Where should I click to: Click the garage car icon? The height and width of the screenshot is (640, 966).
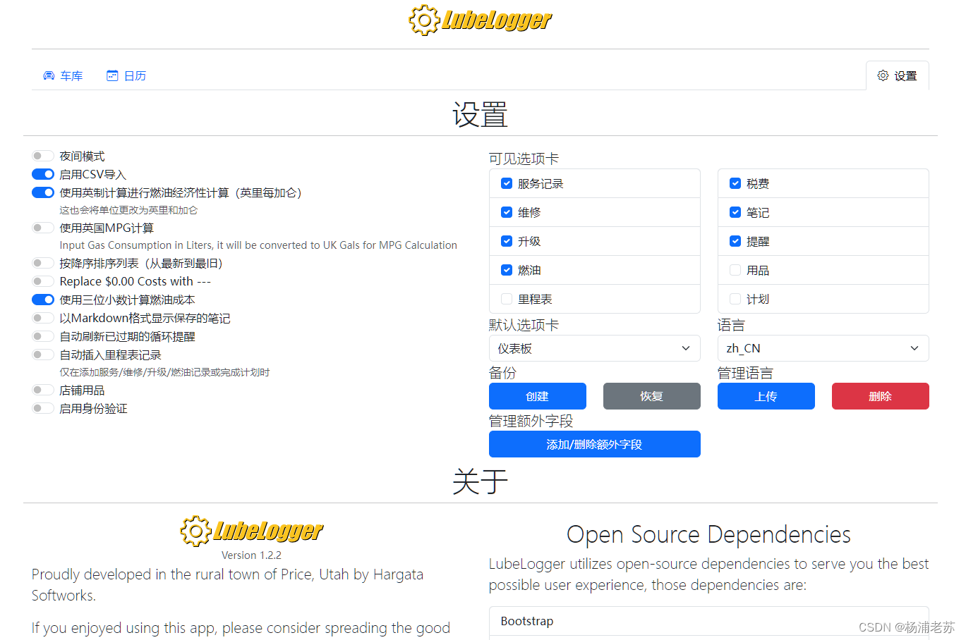(x=49, y=75)
